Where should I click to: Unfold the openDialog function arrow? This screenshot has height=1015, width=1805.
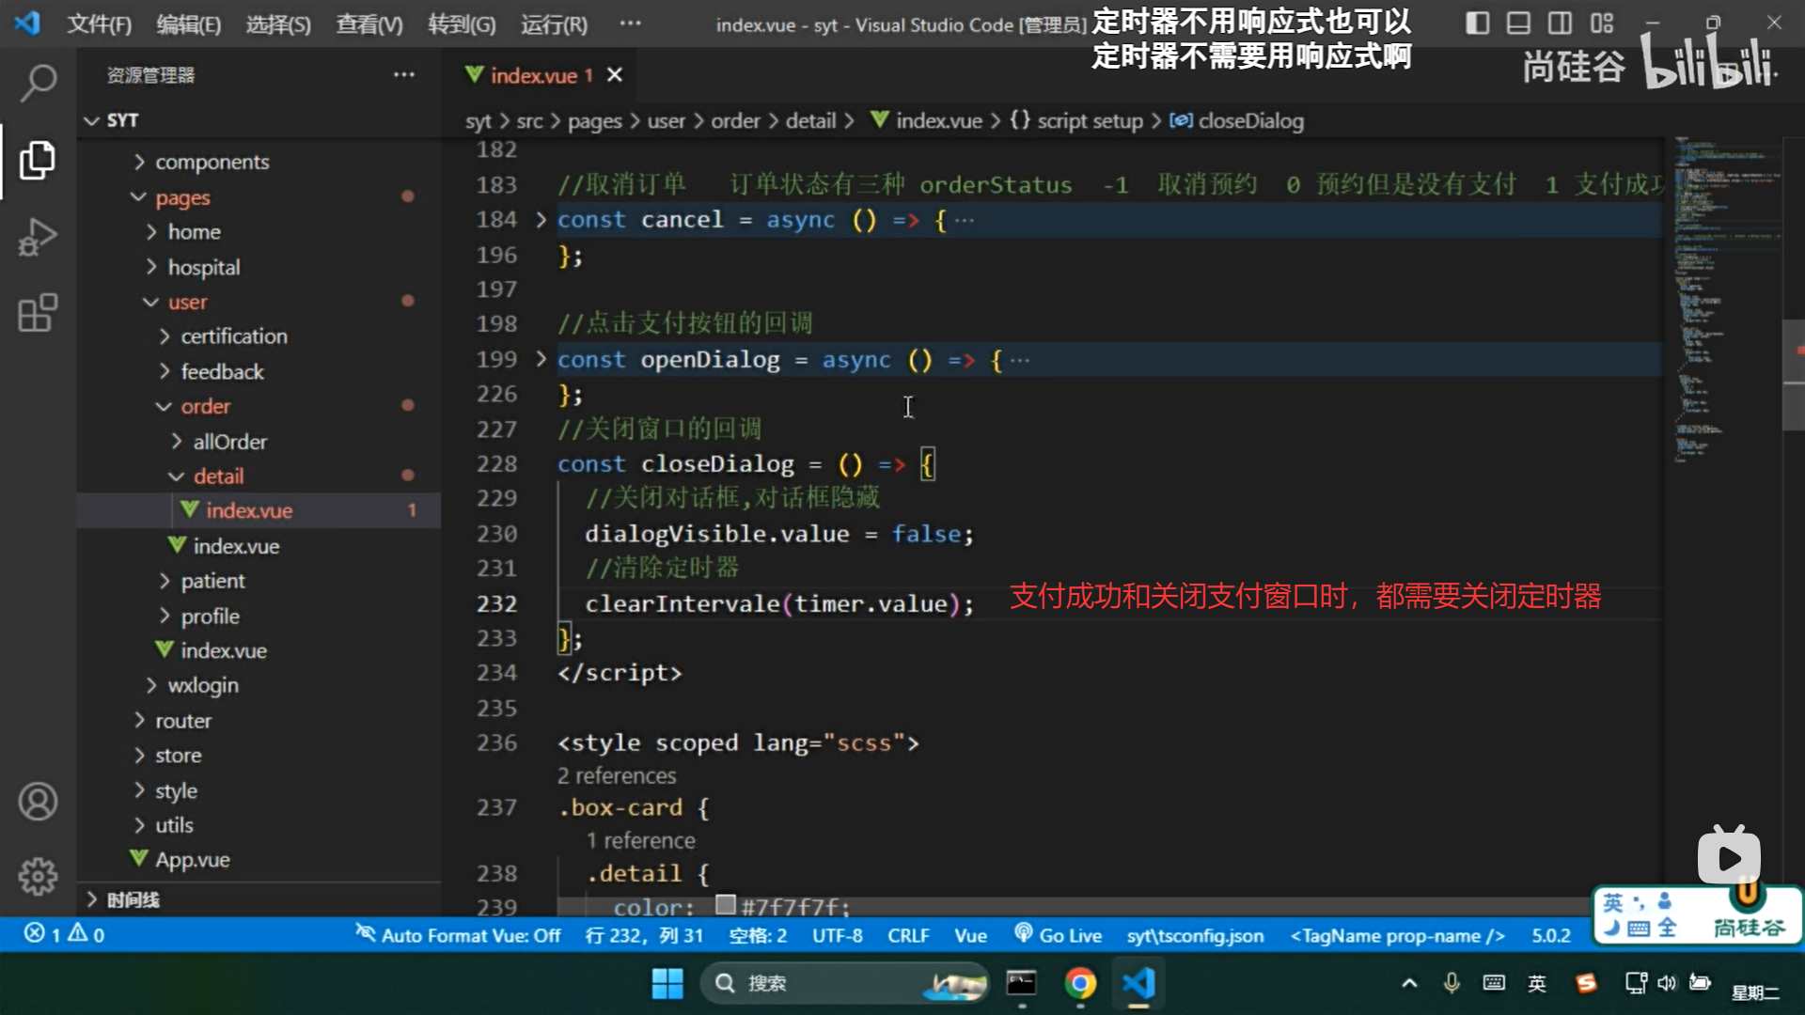click(541, 359)
